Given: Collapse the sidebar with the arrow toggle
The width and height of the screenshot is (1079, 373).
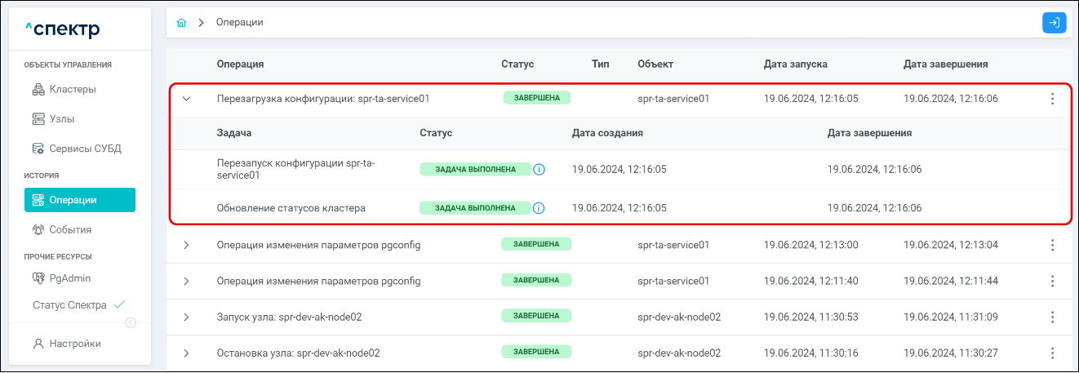Looking at the screenshot, I should coord(131,322).
